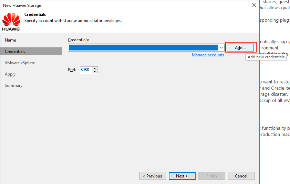Click the Credentials: field label
This screenshot has height=184, width=290.
(x=79, y=40)
